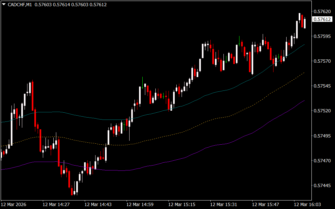
Task: Select the 12 Mar 16:03 time label
Action: coord(307,204)
